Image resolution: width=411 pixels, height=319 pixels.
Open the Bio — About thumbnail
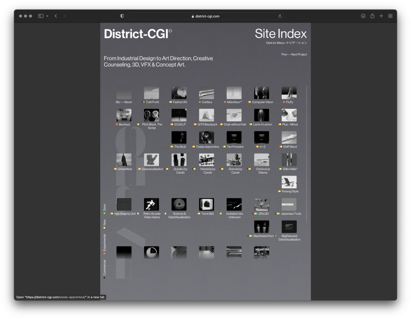124,93
